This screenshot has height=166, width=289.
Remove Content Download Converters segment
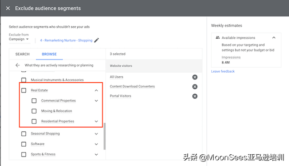pos(195,87)
